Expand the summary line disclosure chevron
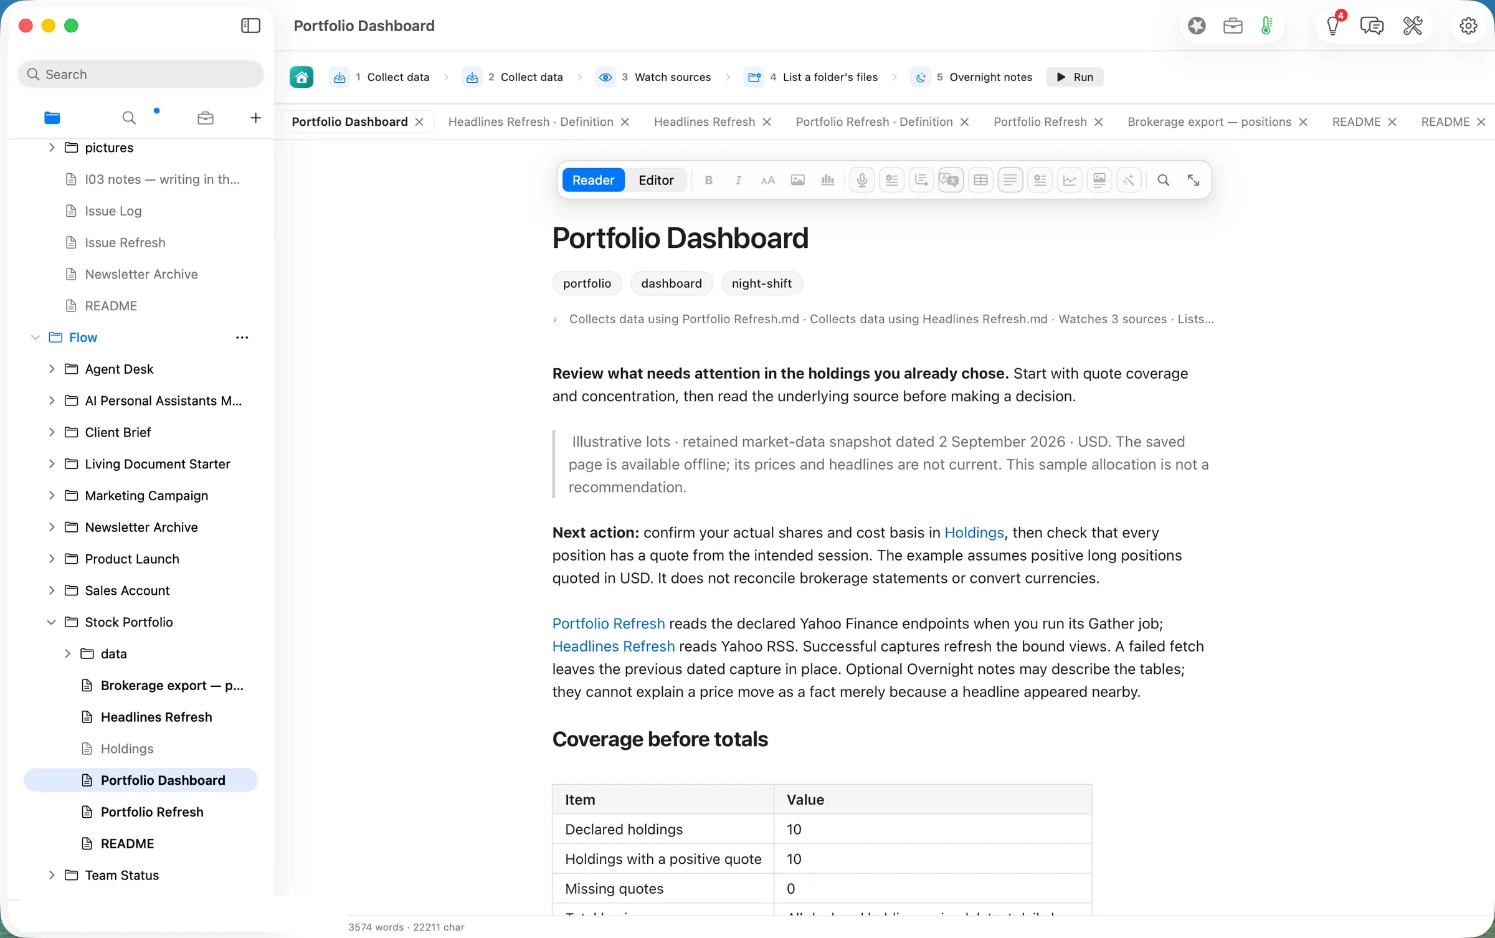 click(555, 320)
